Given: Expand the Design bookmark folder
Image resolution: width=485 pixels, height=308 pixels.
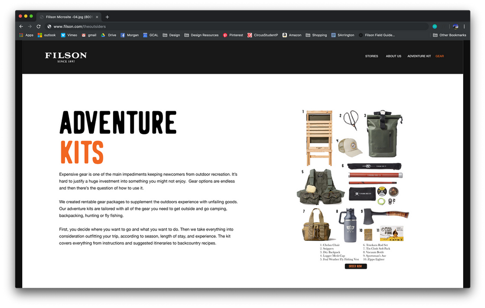Looking at the screenshot, I should point(171,35).
